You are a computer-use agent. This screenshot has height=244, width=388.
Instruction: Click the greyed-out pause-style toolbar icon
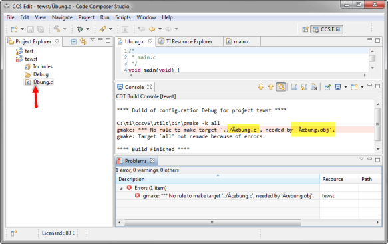click(x=125, y=29)
